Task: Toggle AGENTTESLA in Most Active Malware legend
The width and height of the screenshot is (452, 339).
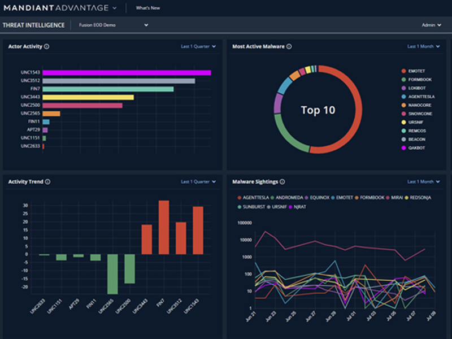Action: (x=418, y=97)
